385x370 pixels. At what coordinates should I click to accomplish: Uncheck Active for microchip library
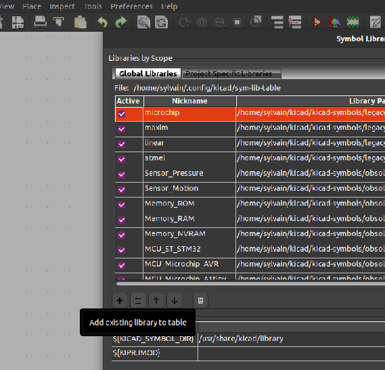point(122,114)
